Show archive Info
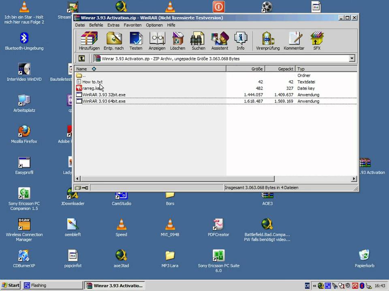 point(240,41)
